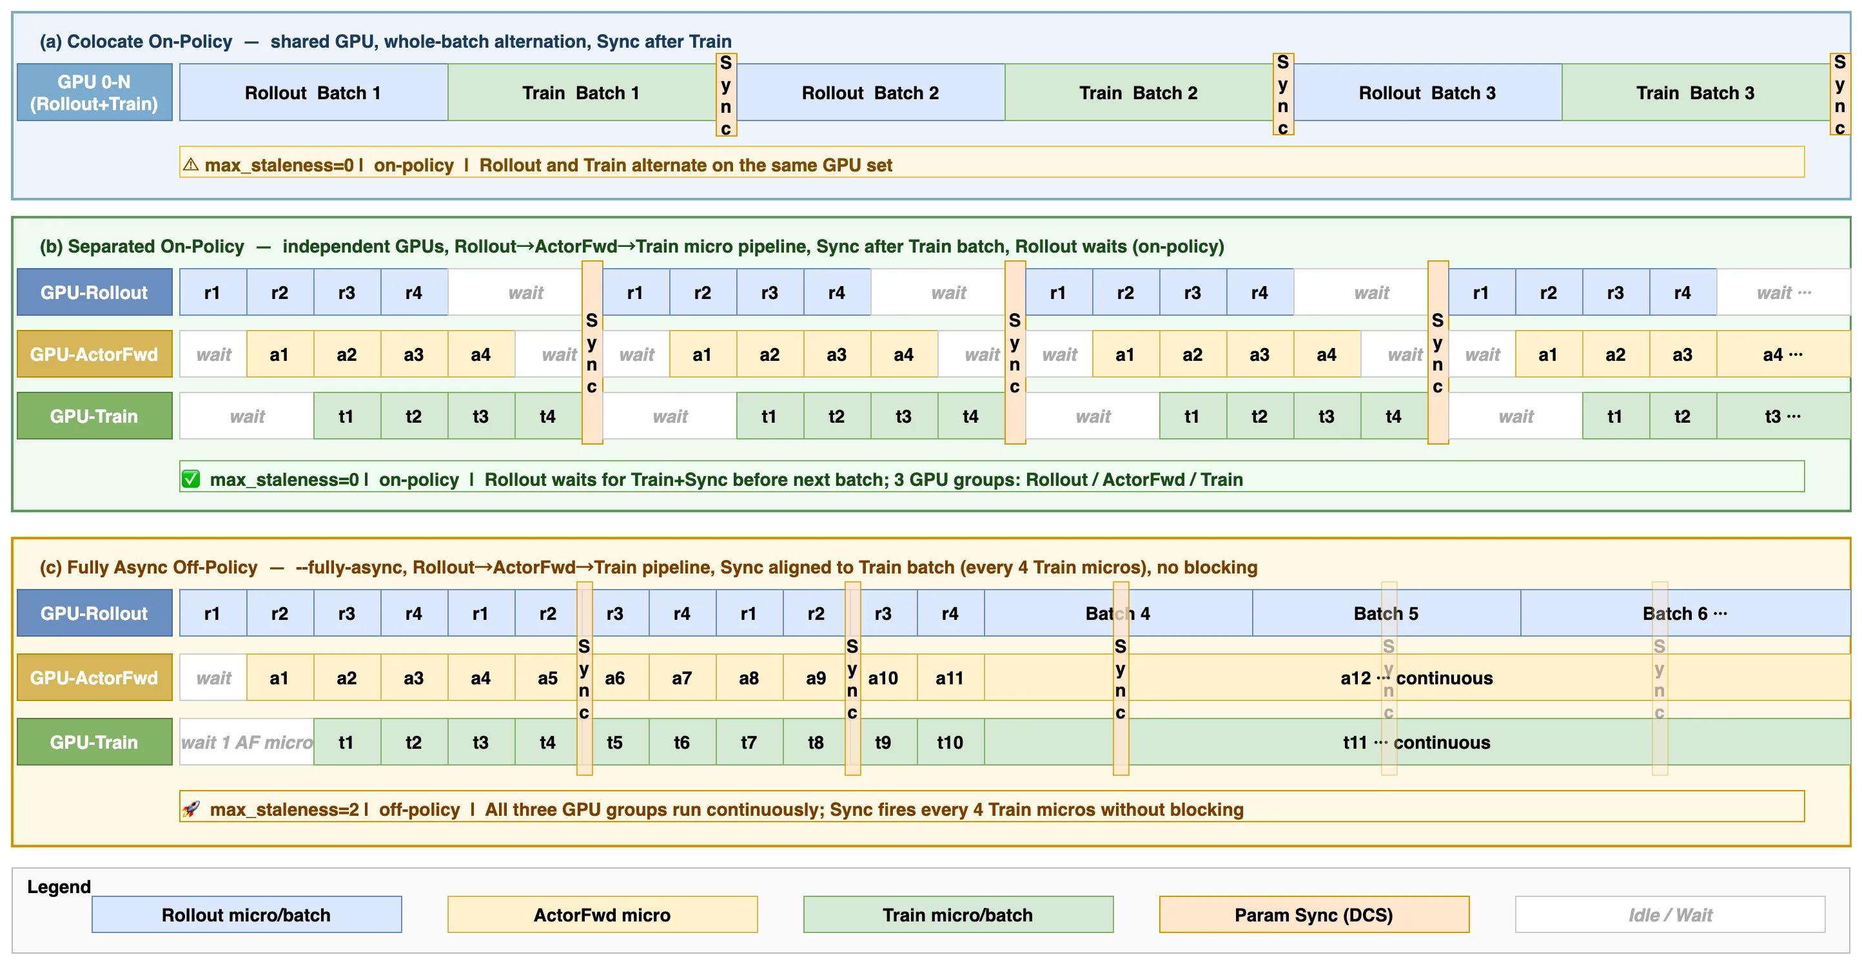Viewport: 1862px width, 964px height.
Task: Select the t10 Train cell
Action: (x=950, y=742)
